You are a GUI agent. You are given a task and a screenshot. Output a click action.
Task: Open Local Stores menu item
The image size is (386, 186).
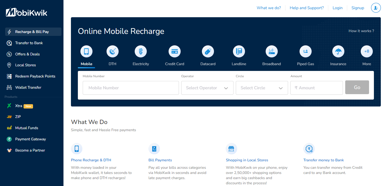click(x=26, y=65)
